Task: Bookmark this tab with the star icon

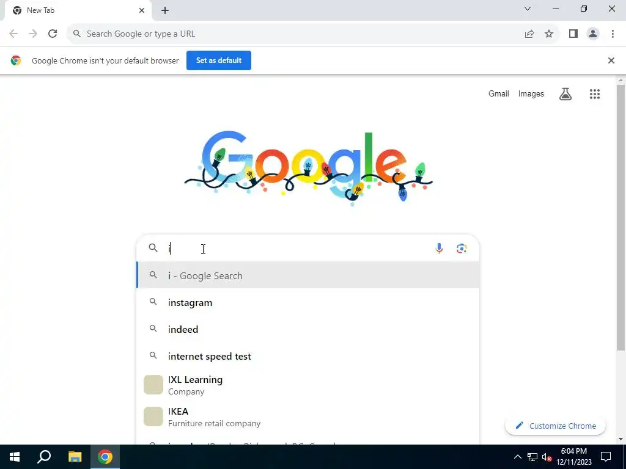Action: (x=549, y=34)
